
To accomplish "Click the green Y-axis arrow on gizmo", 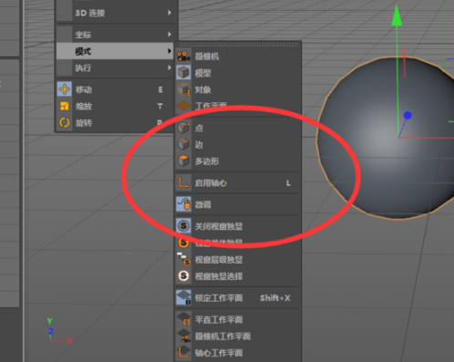I will [x=397, y=16].
